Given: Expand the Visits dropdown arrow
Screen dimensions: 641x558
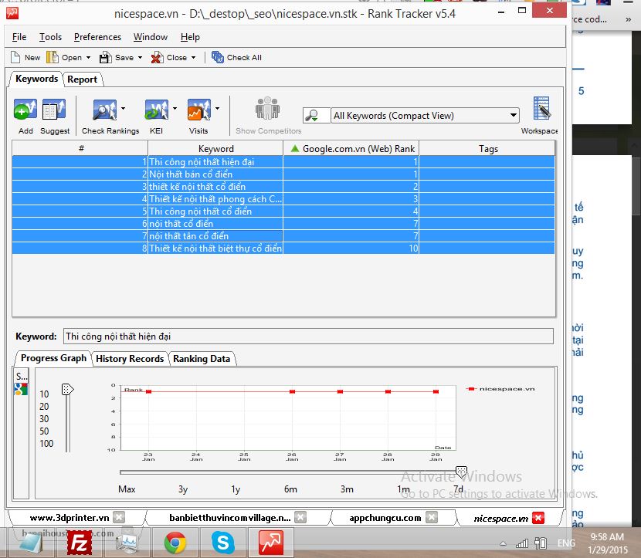Looking at the screenshot, I should click(x=218, y=109).
